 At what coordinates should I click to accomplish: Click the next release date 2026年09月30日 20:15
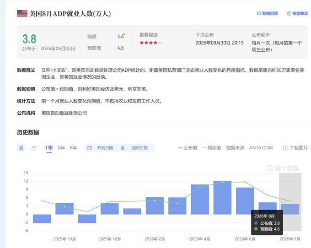pyautogui.click(x=220, y=43)
